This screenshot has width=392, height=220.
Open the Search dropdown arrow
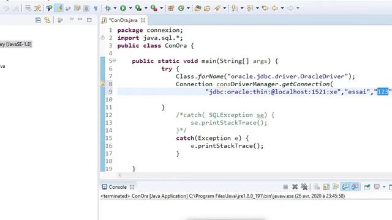click(225, 8)
